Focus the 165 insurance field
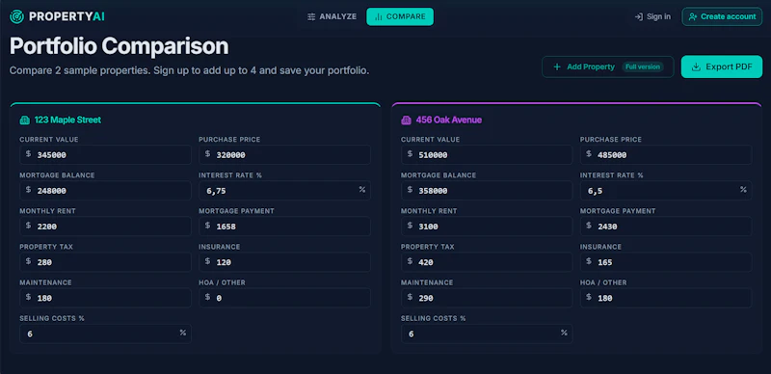Image resolution: width=771 pixels, height=374 pixels. [666, 262]
